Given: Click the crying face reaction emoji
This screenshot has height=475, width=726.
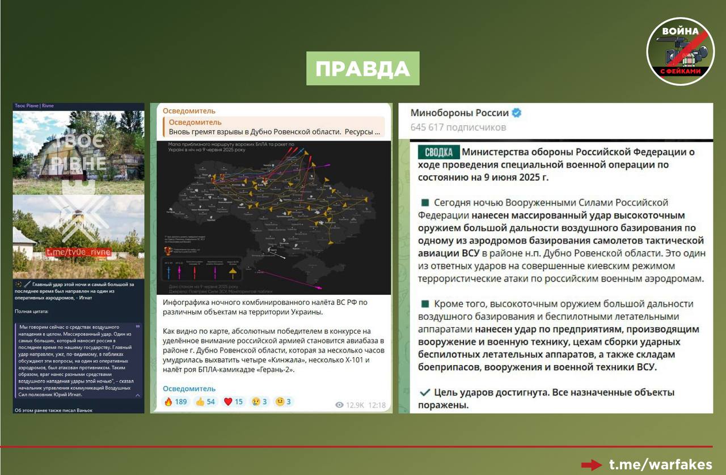Looking at the screenshot, I should tap(257, 402).
